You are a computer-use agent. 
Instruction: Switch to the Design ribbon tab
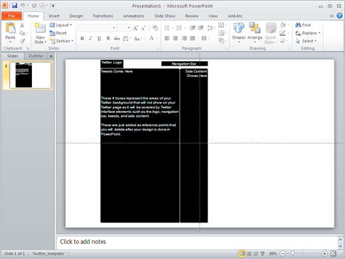click(76, 16)
